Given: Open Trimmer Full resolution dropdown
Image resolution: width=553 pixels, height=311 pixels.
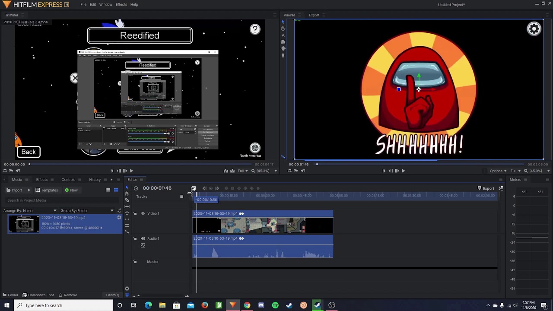Looking at the screenshot, I should coord(243,171).
